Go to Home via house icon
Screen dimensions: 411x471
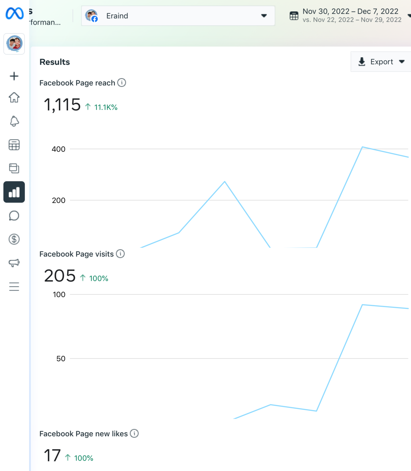[x=14, y=97]
